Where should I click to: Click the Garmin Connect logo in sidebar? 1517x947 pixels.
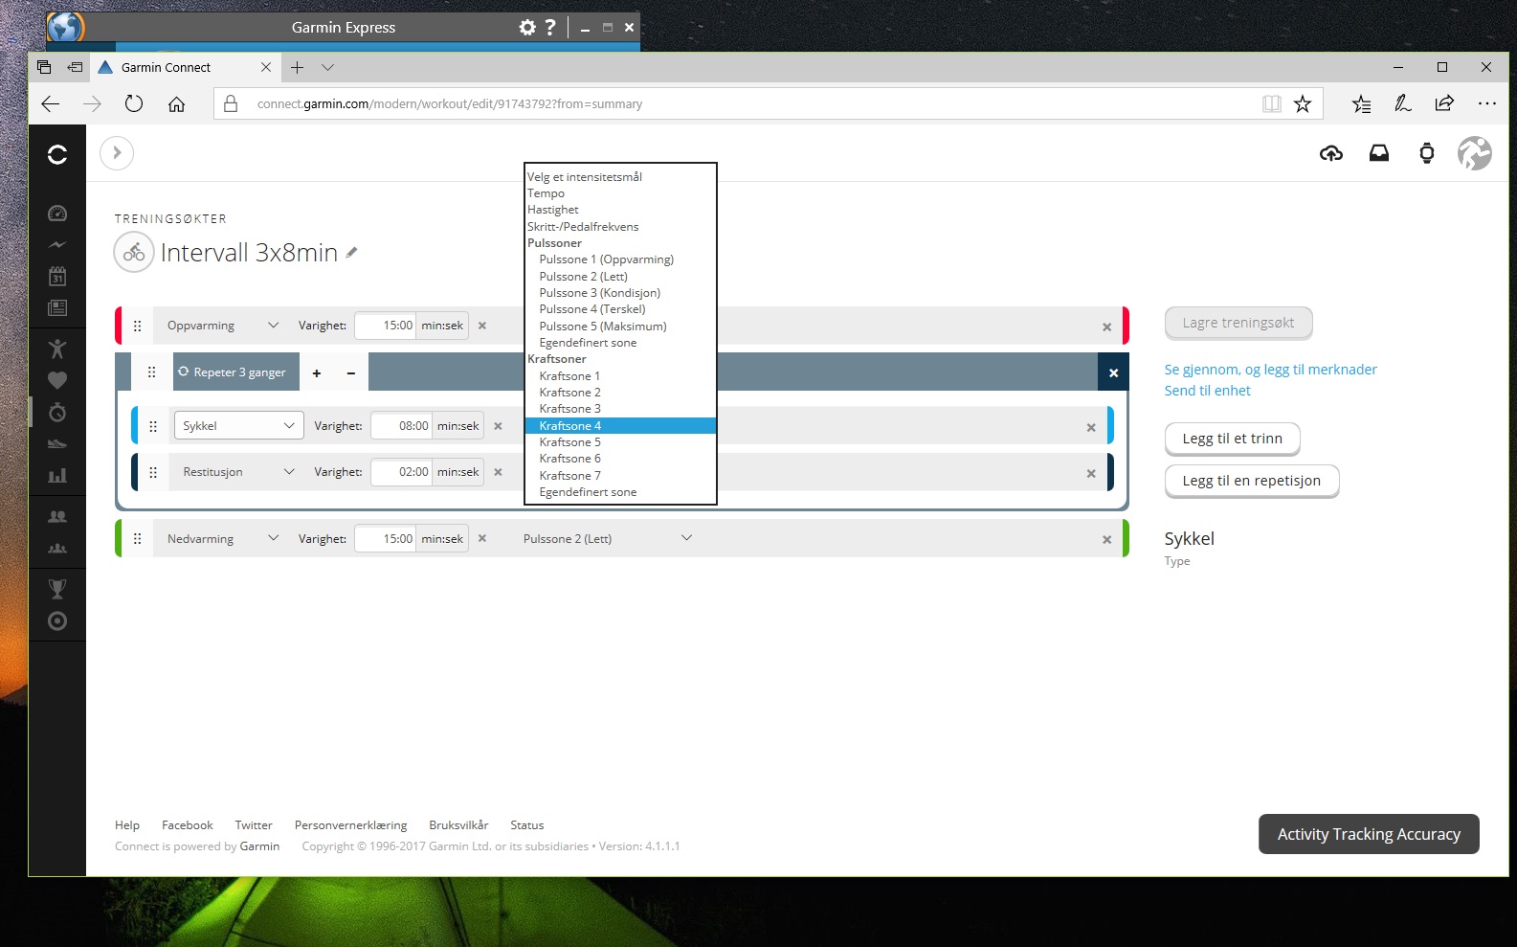tap(57, 154)
